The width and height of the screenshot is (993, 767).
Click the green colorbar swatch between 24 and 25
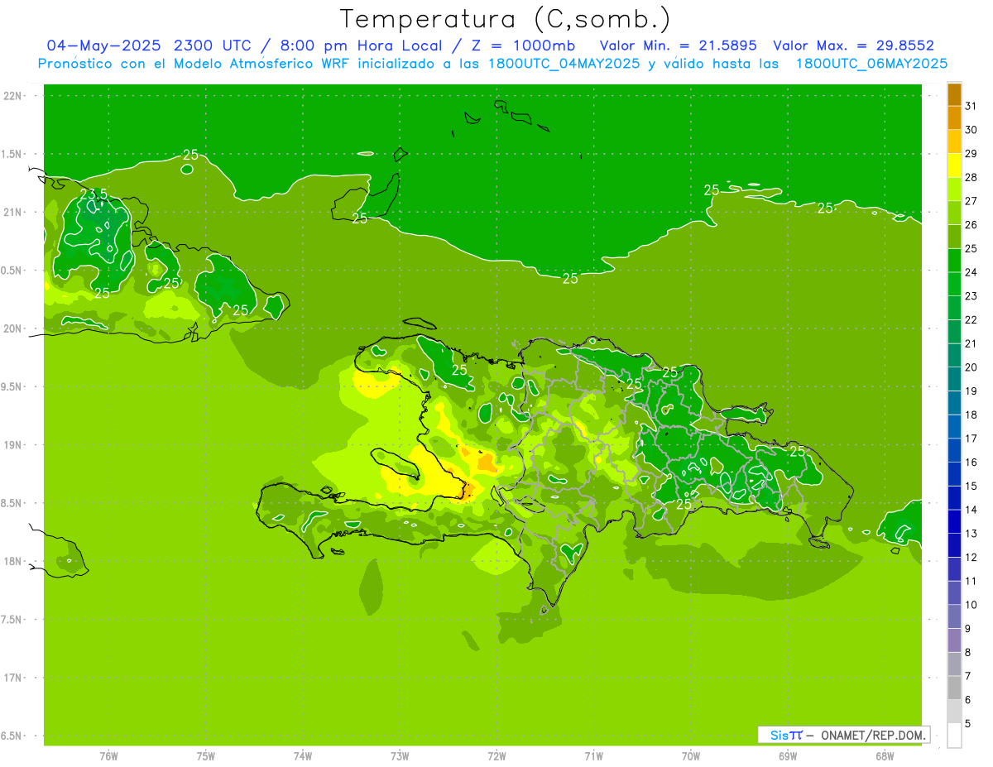[x=954, y=261]
